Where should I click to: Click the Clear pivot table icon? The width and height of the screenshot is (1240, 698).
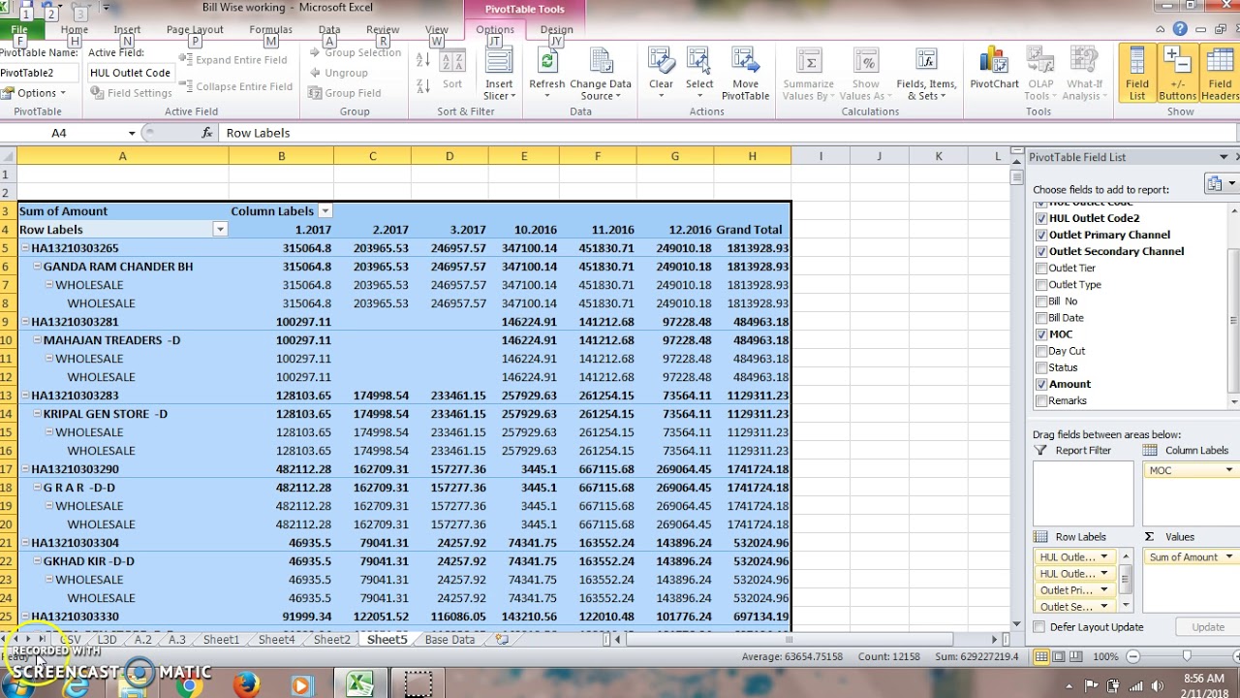tap(661, 62)
